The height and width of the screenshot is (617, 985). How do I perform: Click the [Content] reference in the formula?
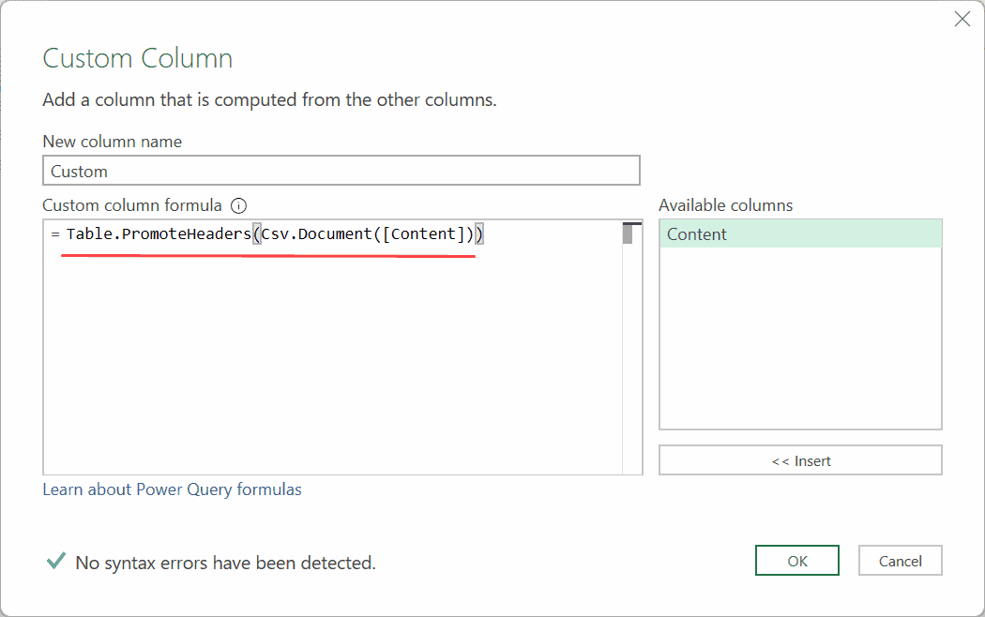tap(424, 233)
